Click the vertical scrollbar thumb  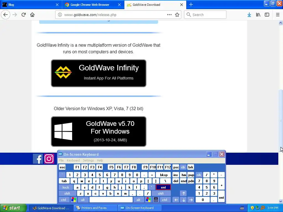click(x=281, y=121)
